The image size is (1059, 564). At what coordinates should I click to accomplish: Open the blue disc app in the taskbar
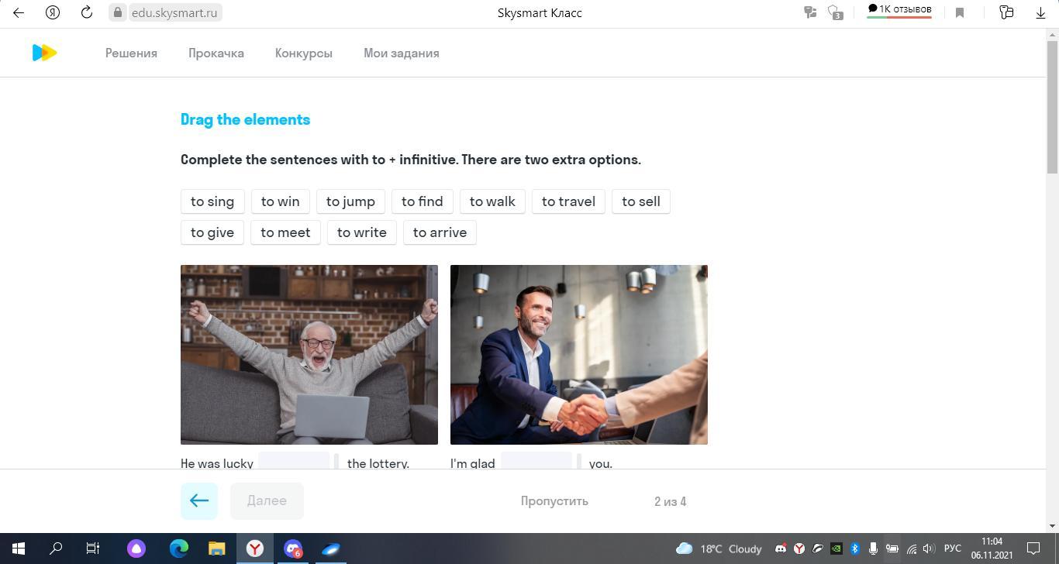coord(331,549)
